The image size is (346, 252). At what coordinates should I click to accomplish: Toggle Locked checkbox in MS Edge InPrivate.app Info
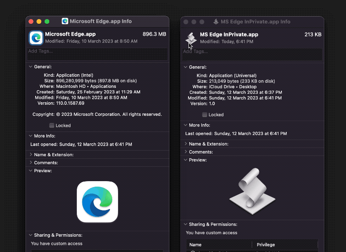(205, 115)
